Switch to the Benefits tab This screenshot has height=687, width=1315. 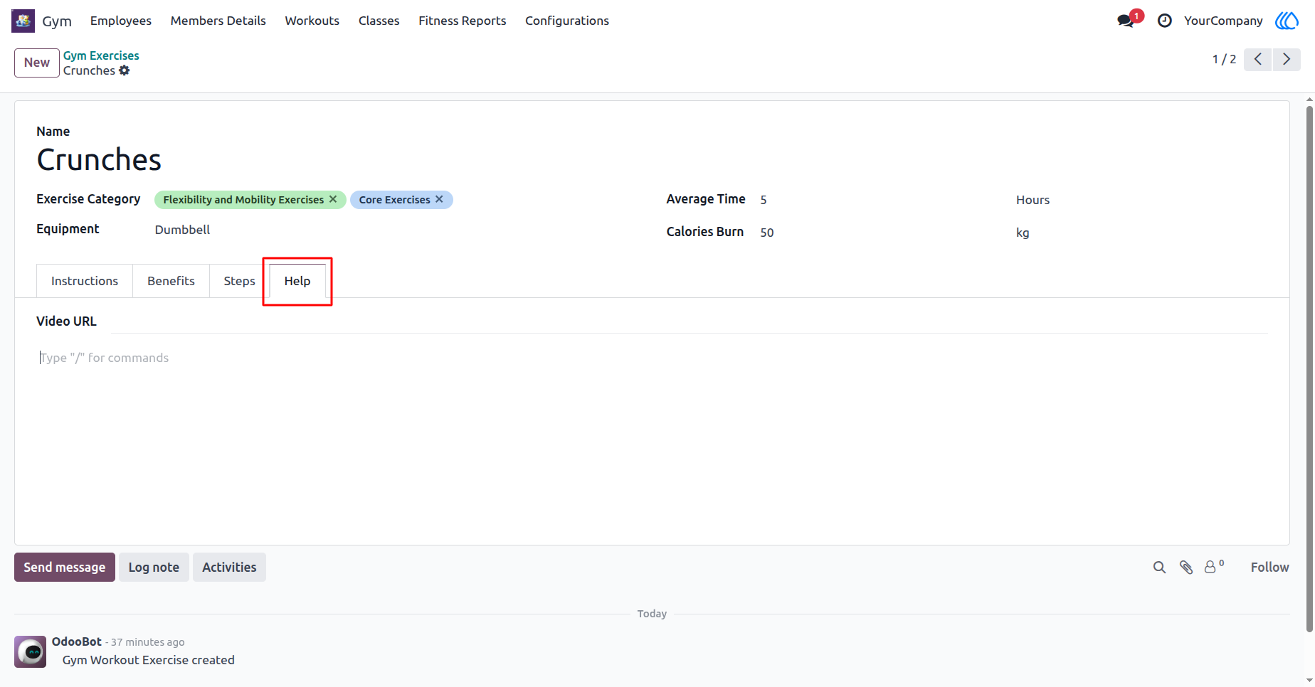[x=171, y=281]
